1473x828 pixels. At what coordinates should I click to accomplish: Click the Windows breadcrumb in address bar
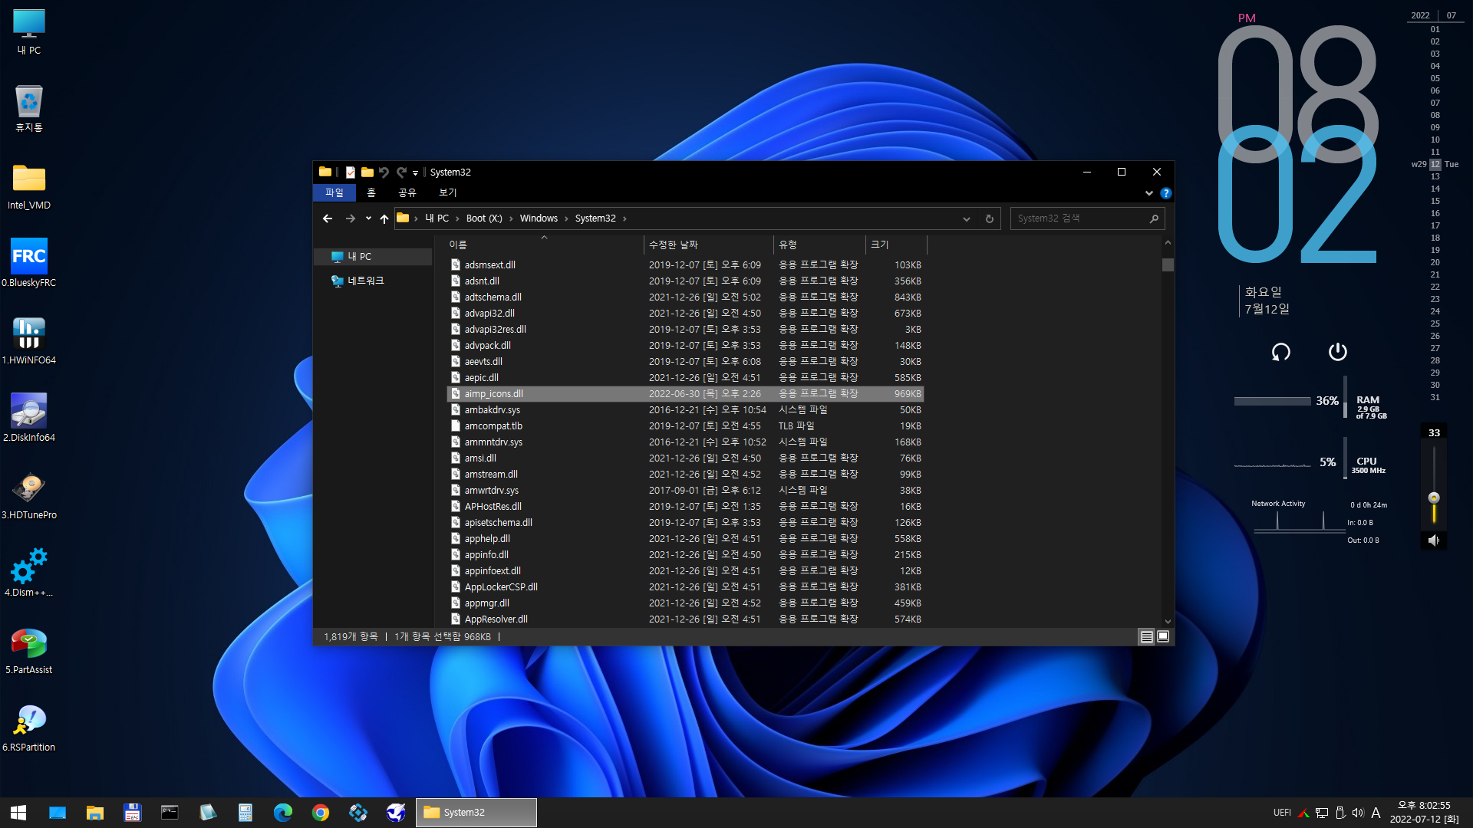539,219
